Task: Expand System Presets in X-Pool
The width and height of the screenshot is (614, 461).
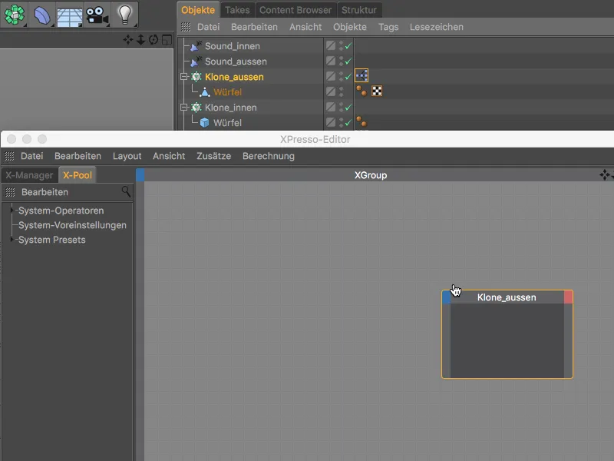Action: 12,239
